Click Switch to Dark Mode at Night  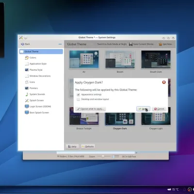112,44
